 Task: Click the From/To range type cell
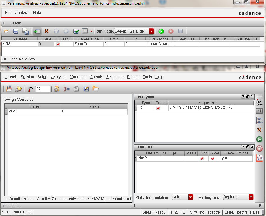pos(88,44)
